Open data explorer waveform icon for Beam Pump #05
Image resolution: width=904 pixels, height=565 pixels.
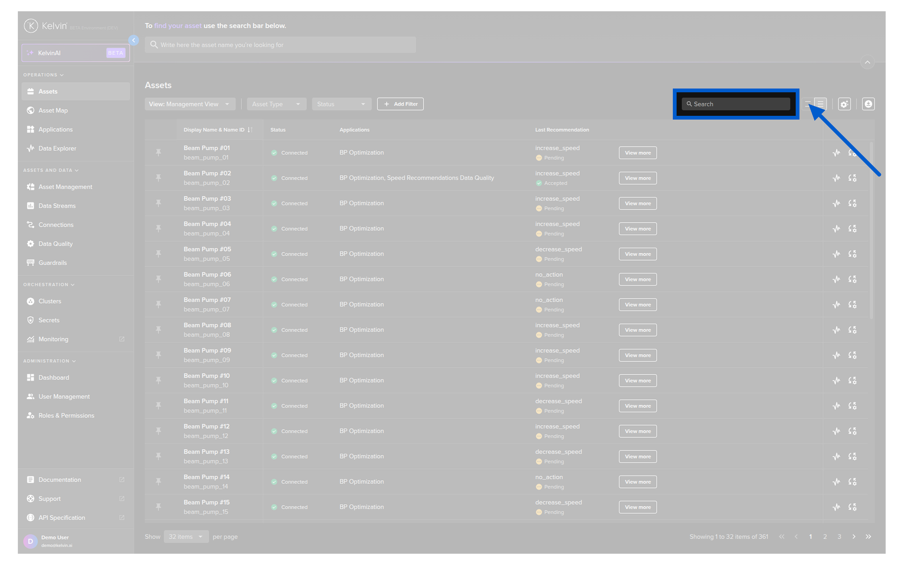(836, 254)
